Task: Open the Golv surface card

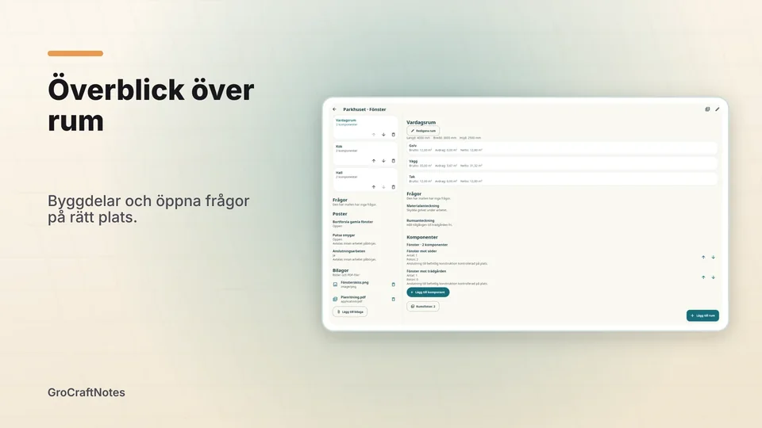Action: (x=562, y=148)
